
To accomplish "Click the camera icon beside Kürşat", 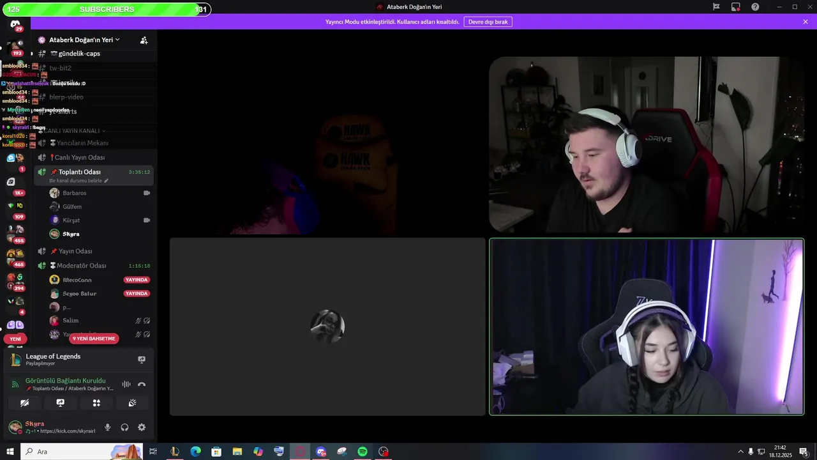I will (x=147, y=220).
